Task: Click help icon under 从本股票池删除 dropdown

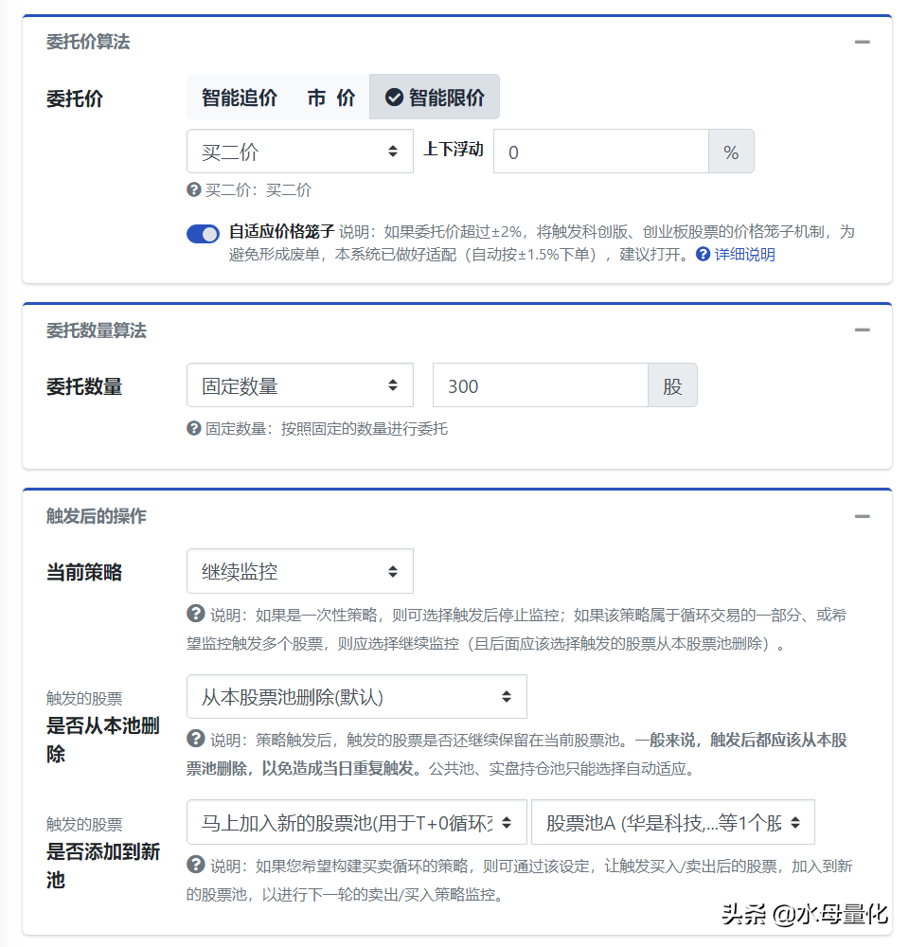Action: click(x=196, y=739)
